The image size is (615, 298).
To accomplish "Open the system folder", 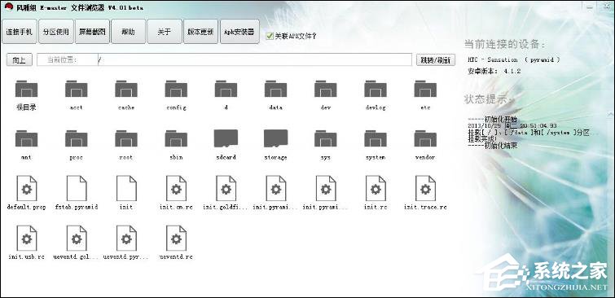I will click(x=375, y=138).
